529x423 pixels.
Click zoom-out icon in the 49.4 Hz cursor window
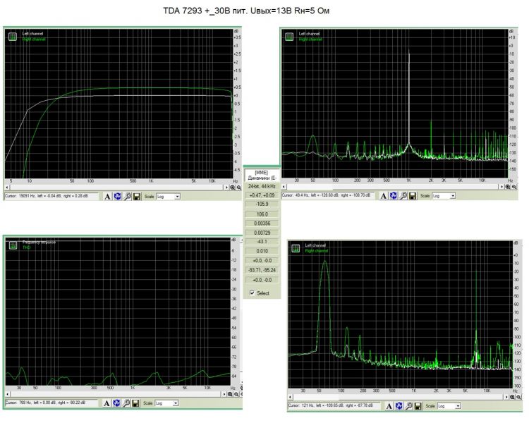(x=514, y=187)
